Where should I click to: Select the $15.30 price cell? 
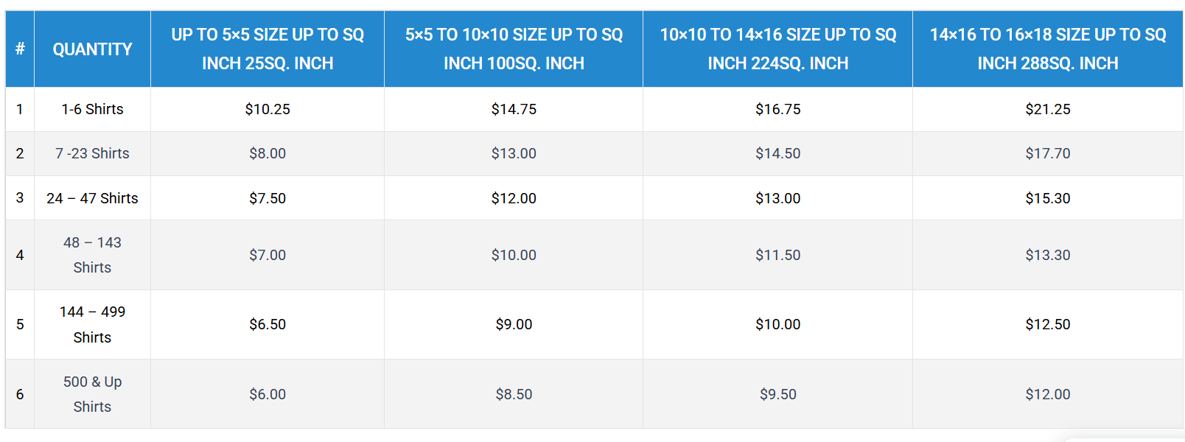pos(1047,198)
